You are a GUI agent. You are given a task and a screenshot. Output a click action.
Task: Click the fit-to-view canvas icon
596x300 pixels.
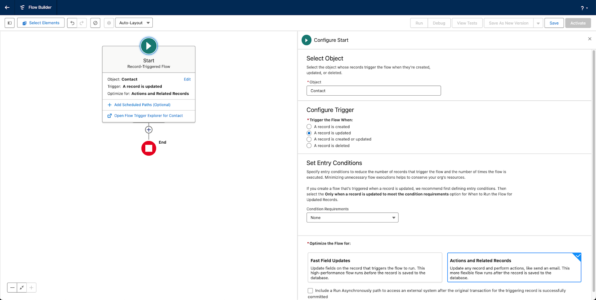click(22, 288)
